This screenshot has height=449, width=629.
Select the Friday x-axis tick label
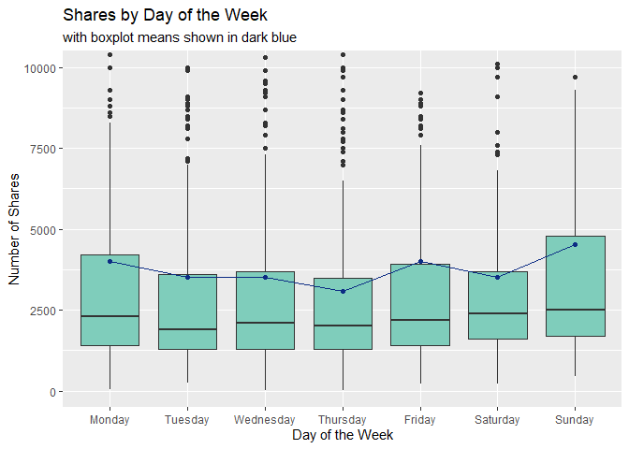tap(420, 420)
